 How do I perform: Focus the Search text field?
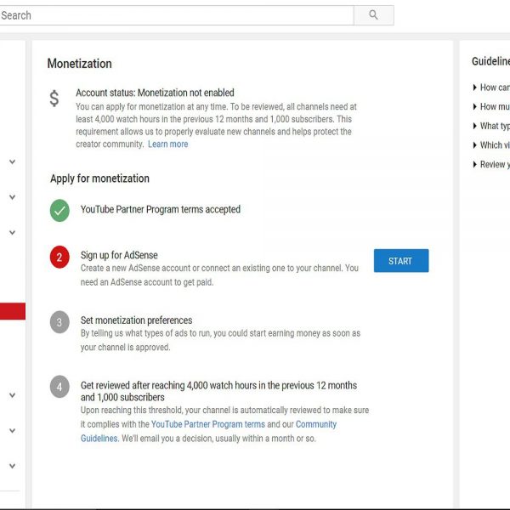(x=177, y=15)
